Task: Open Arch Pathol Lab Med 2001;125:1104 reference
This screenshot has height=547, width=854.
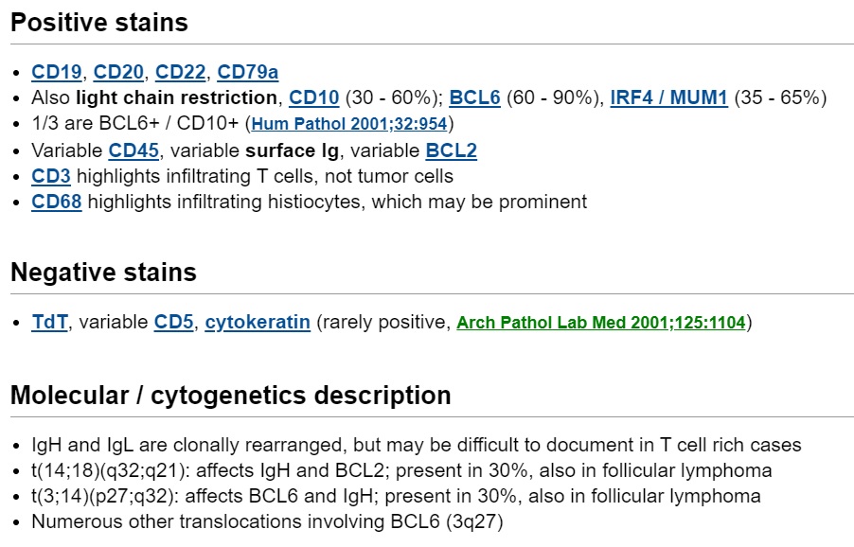Action: tap(601, 322)
